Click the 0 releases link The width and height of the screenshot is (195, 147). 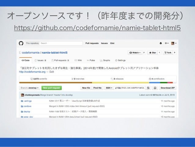[x=117, y=79]
